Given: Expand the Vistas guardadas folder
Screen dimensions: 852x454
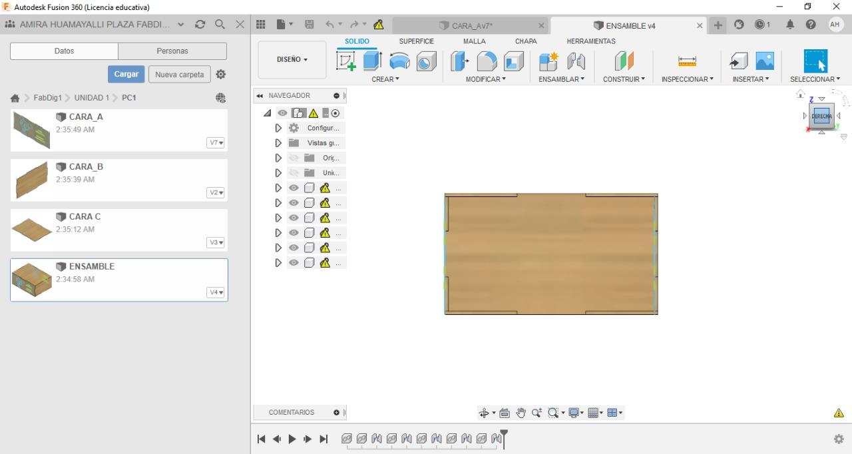Looking at the screenshot, I should pos(278,143).
